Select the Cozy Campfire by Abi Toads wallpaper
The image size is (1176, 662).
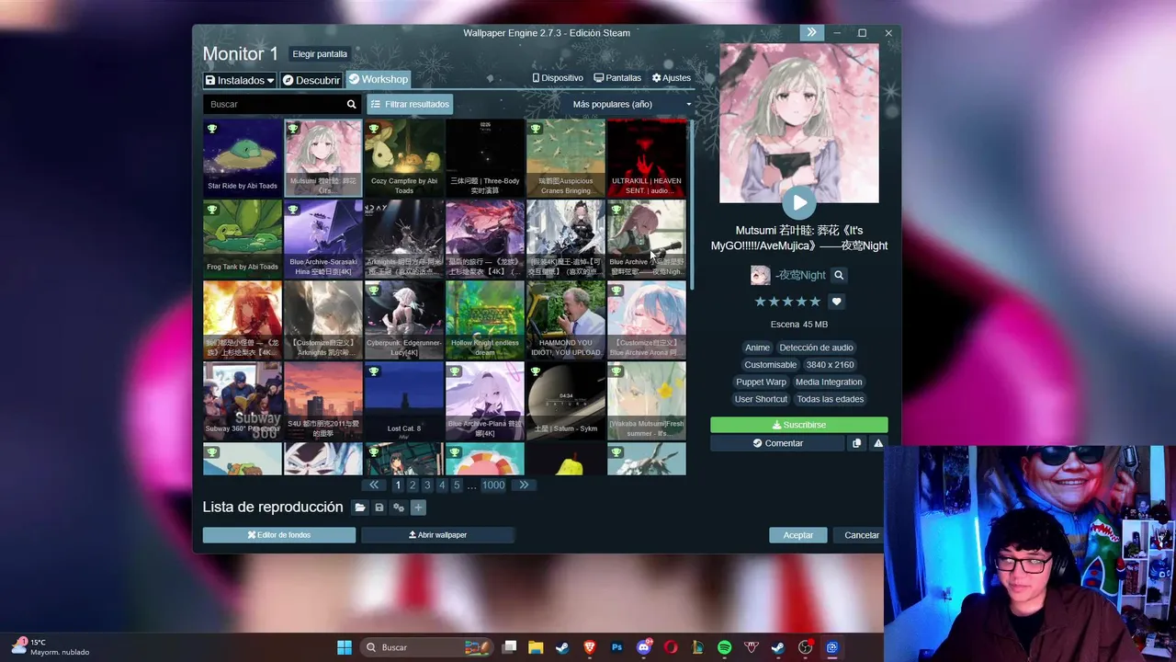click(x=404, y=157)
